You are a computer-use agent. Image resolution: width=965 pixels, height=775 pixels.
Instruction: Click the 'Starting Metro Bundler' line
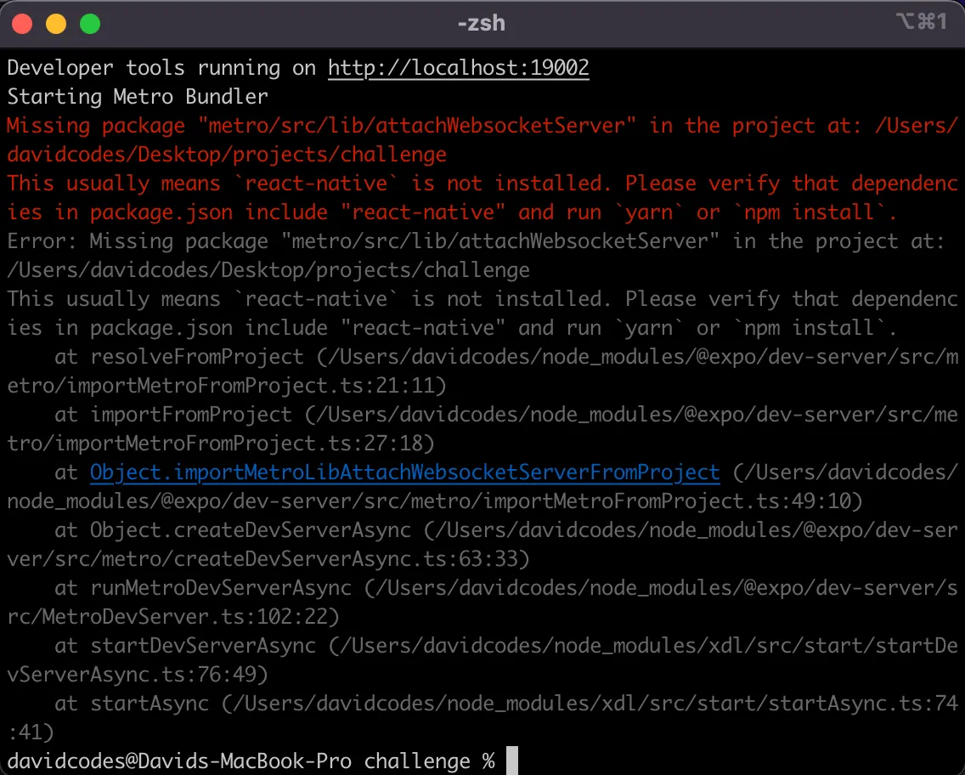(x=138, y=97)
